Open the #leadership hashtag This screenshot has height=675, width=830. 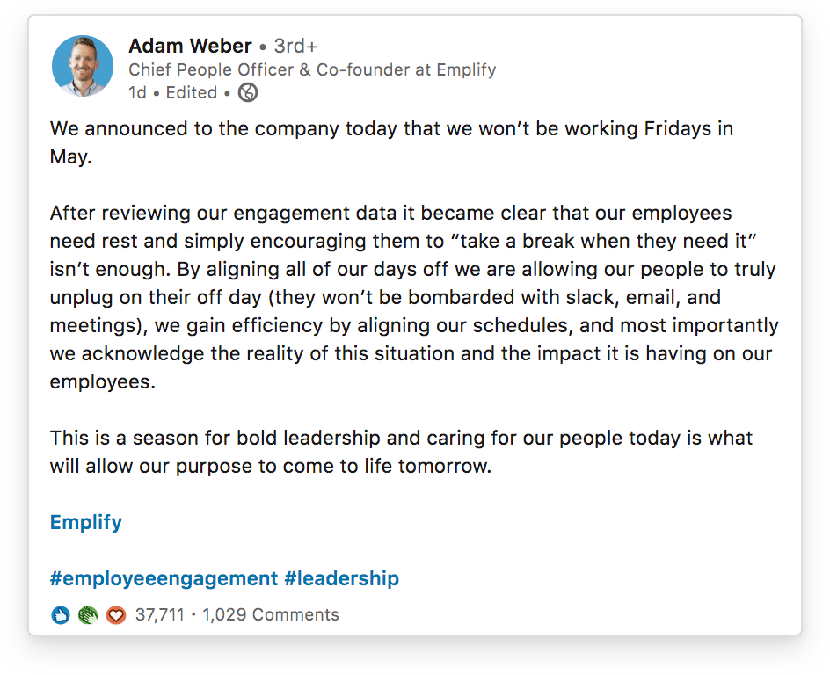click(x=345, y=578)
